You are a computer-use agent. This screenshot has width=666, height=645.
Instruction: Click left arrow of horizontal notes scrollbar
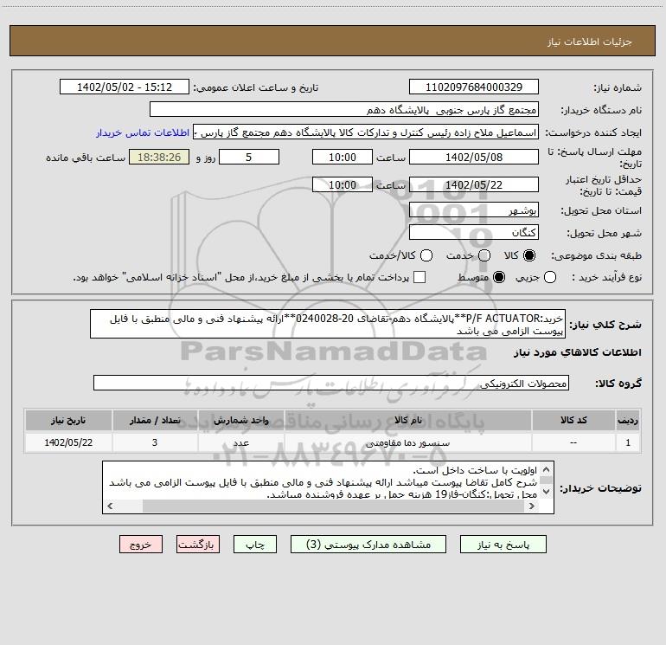pos(111,506)
